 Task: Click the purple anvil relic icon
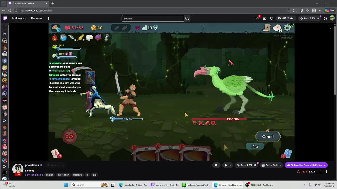tap(98, 38)
